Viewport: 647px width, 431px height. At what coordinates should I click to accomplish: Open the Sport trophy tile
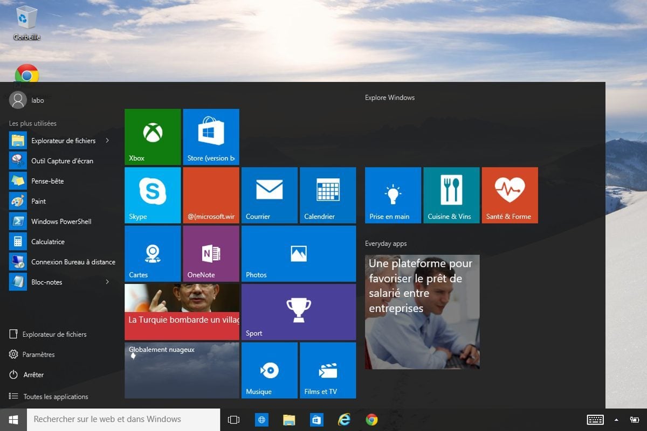299,312
